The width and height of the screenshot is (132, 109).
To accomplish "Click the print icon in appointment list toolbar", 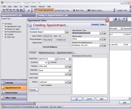I will [116, 19].
